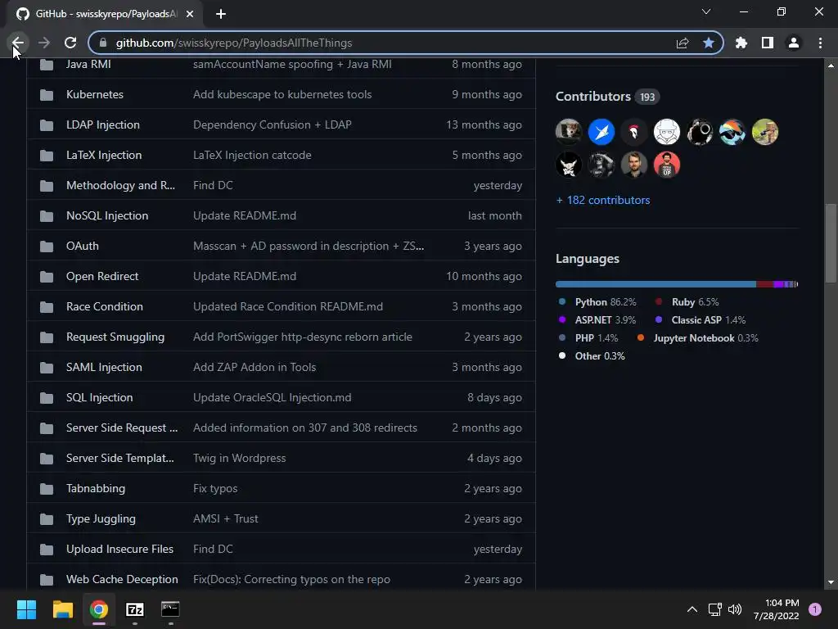Viewport: 838px width, 629px height.
Task: Open the Server Side Request ... folder
Action: click(x=122, y=428)
